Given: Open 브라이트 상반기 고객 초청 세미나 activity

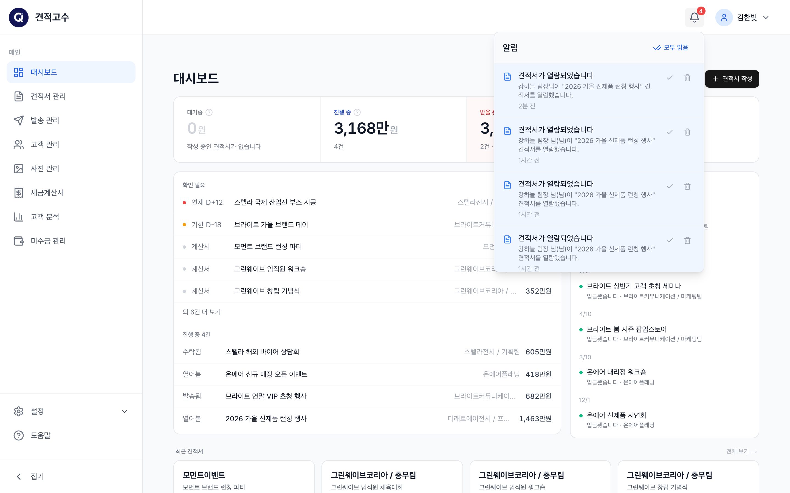Looking at the screenshot, I should (664, 291).
